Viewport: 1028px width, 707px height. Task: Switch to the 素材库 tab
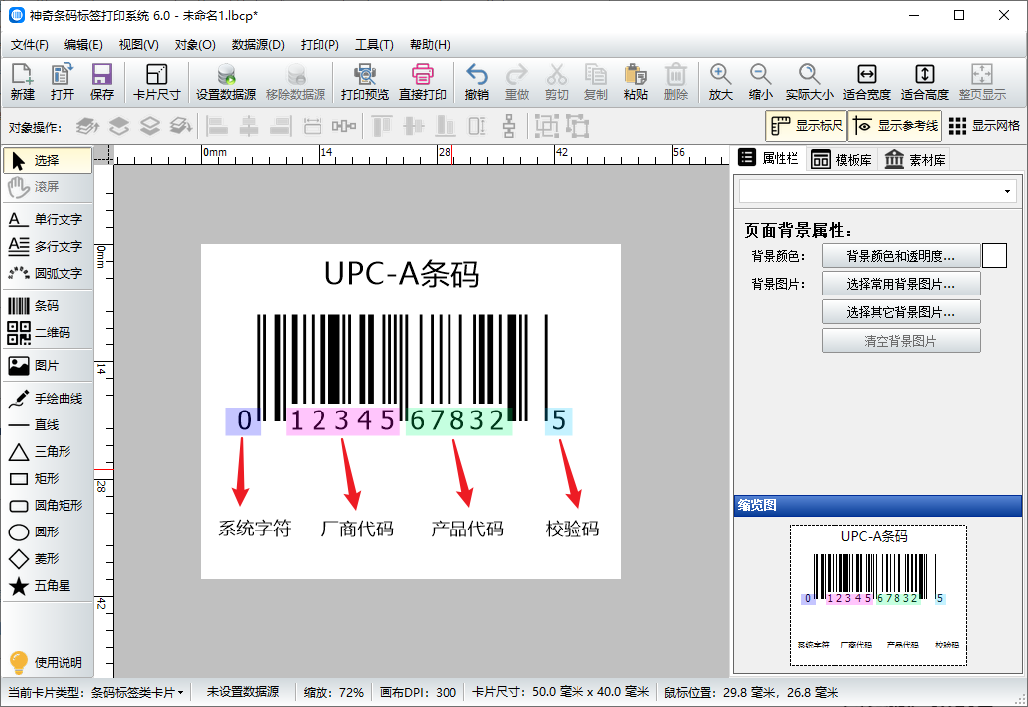[915, 160]
